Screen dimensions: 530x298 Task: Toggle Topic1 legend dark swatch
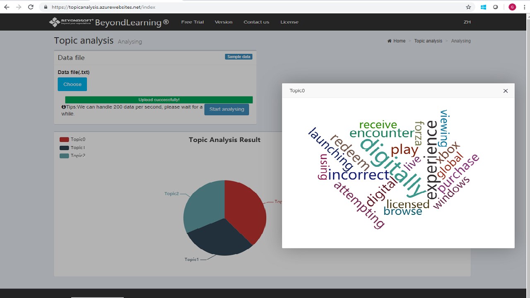point(64,148)
